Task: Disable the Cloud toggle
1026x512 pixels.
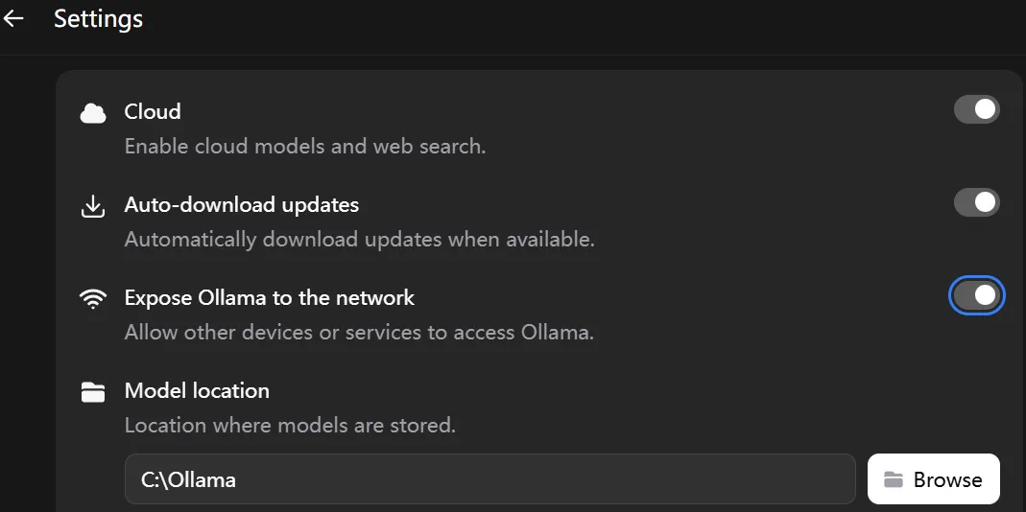Action: [976, 109]
